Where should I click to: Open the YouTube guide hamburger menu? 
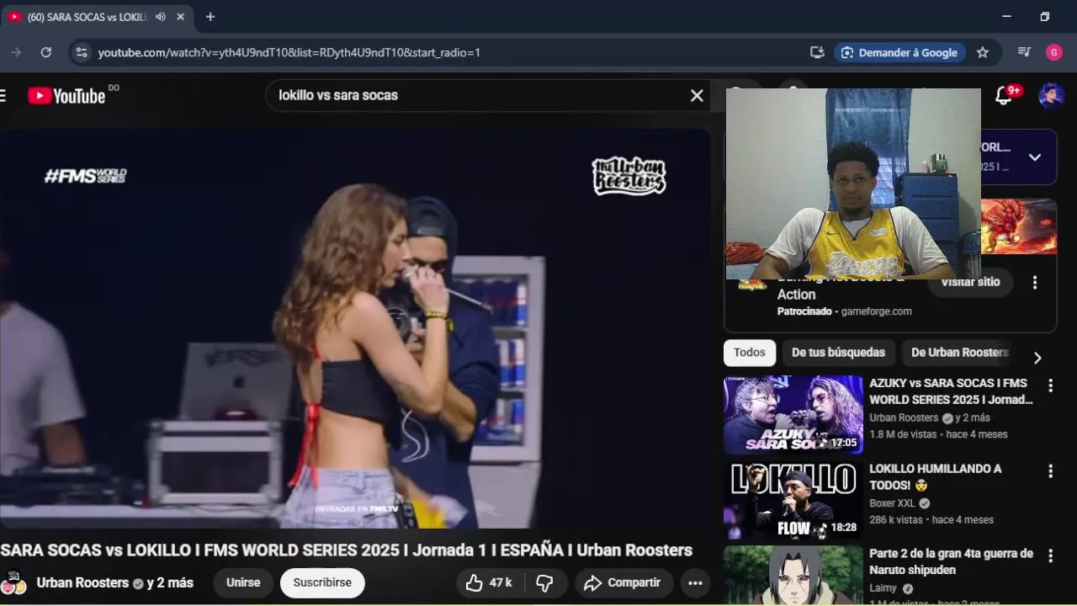pyautogui.click(x=3, y=95)
